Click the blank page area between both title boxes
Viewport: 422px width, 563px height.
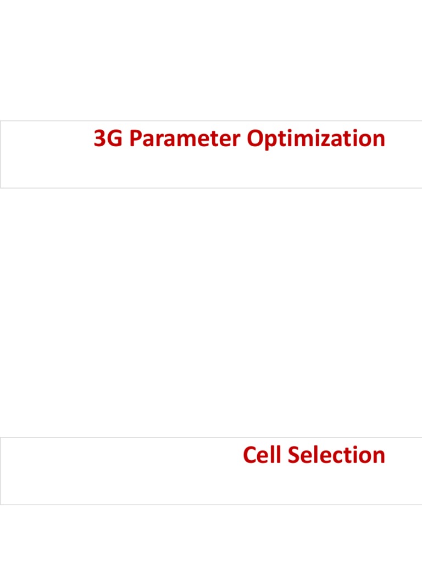coord(211,313)
